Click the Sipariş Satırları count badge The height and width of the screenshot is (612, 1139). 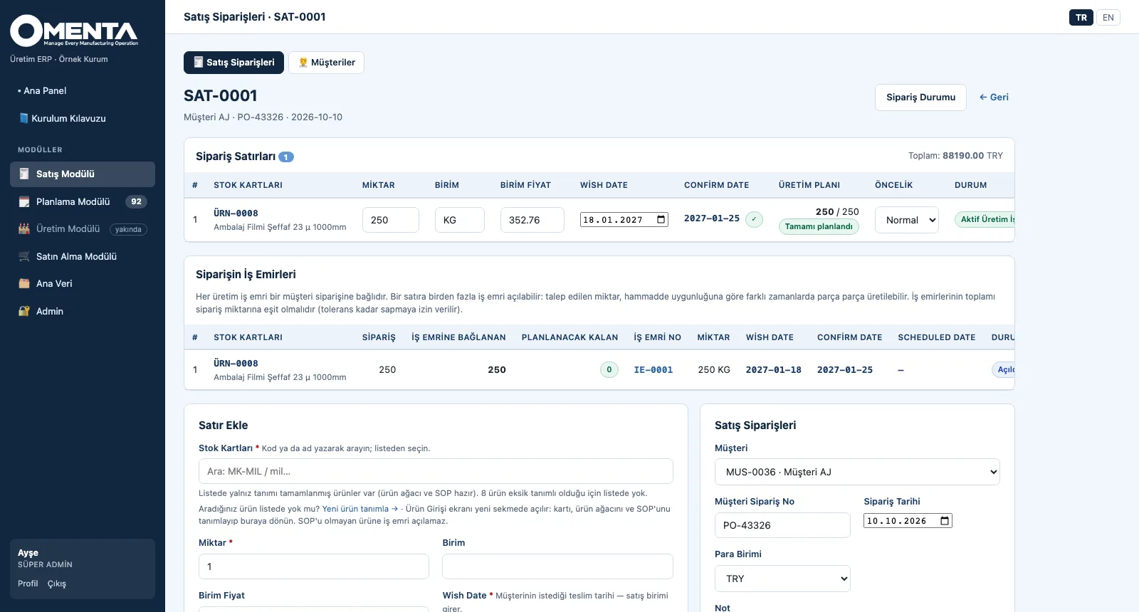pyautogui.click(x=286, y=157)
